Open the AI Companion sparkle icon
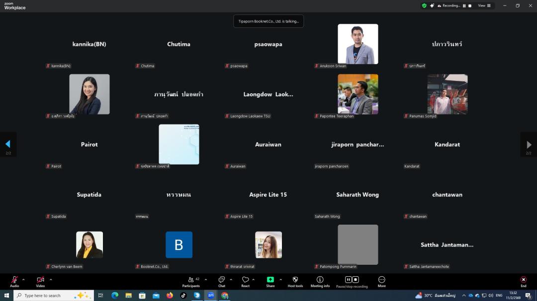This screenshot has height=301, width=537. pos(432,5)
